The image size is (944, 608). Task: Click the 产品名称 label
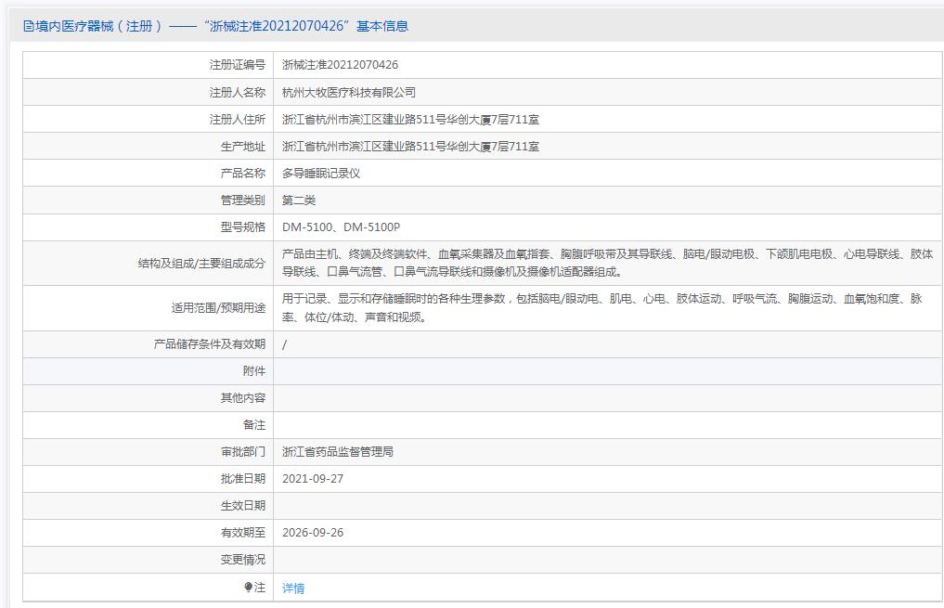(x=242, y=174)
